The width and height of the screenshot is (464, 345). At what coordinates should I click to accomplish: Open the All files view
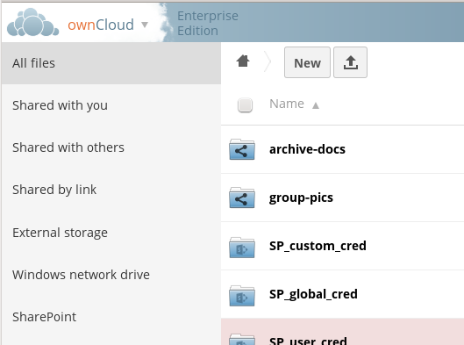111,63
